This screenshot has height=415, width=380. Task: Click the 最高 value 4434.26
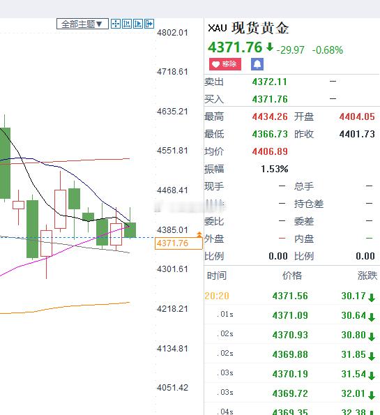pyautogui.click(x=270, y=116)
